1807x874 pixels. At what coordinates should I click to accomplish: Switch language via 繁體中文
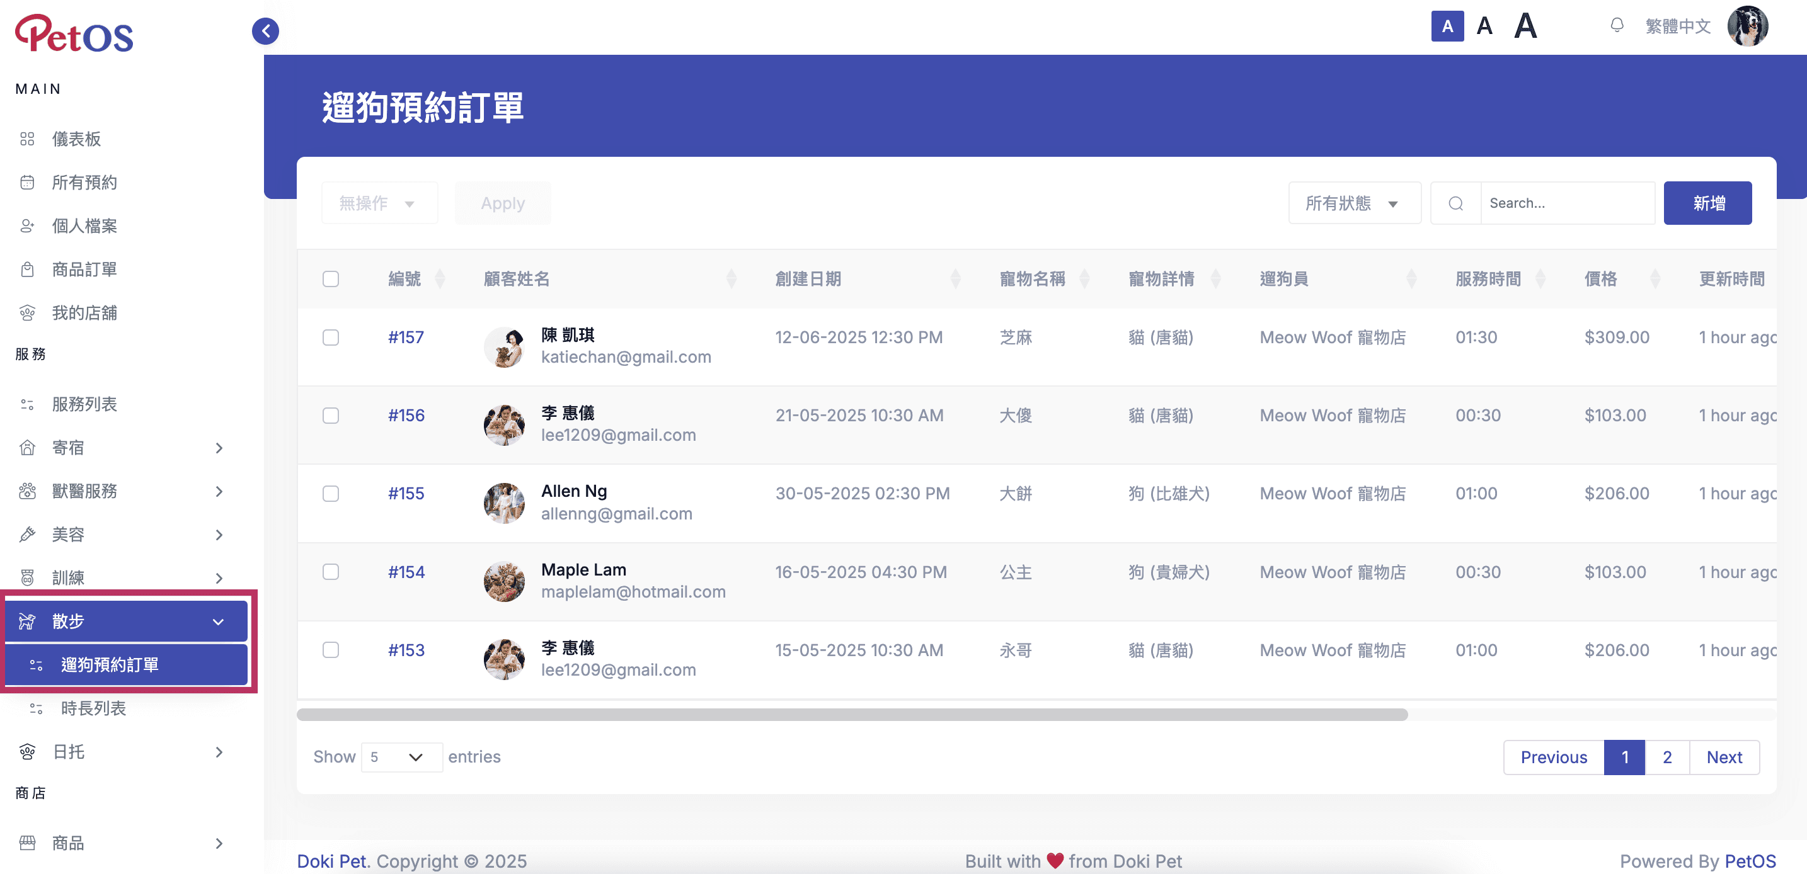click(1678, 26)
